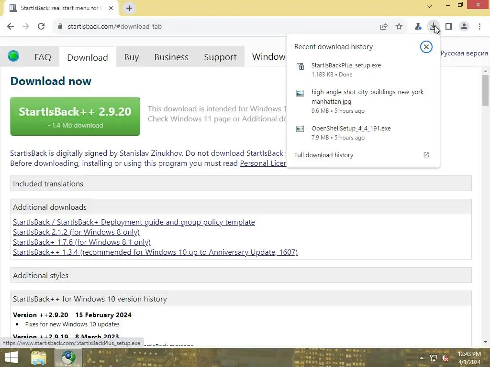
Task: Download StartIsBack++ 1.3.4 link
Action: click(x=156, y=252)
